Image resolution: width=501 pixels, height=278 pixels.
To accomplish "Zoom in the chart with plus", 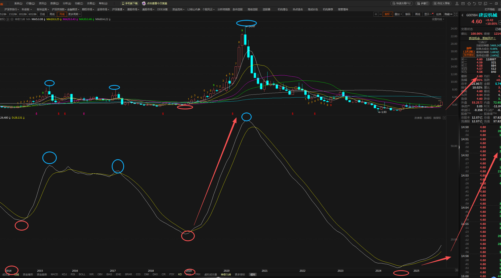I will point(376,14).
